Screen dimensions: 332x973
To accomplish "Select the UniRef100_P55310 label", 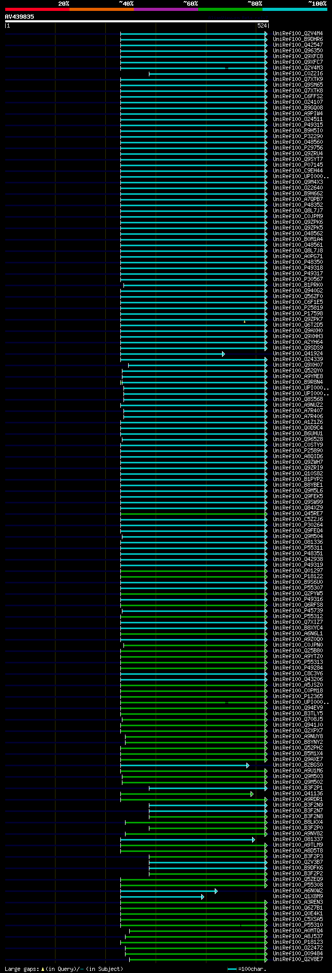I will coord(298,925).
